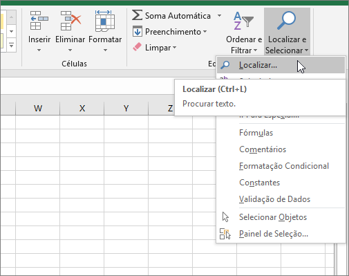Click the Painel de Seleção icon
This screenshot has width=349, height=276.
click(225, 234)
